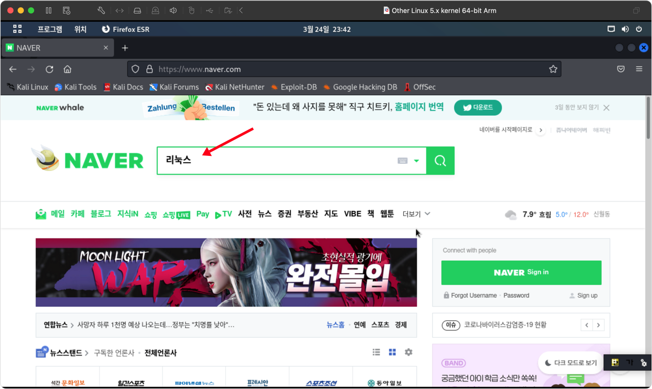Open Naver TV link
This screenshot has height=389, width=652.
click(x=223, y=214)
